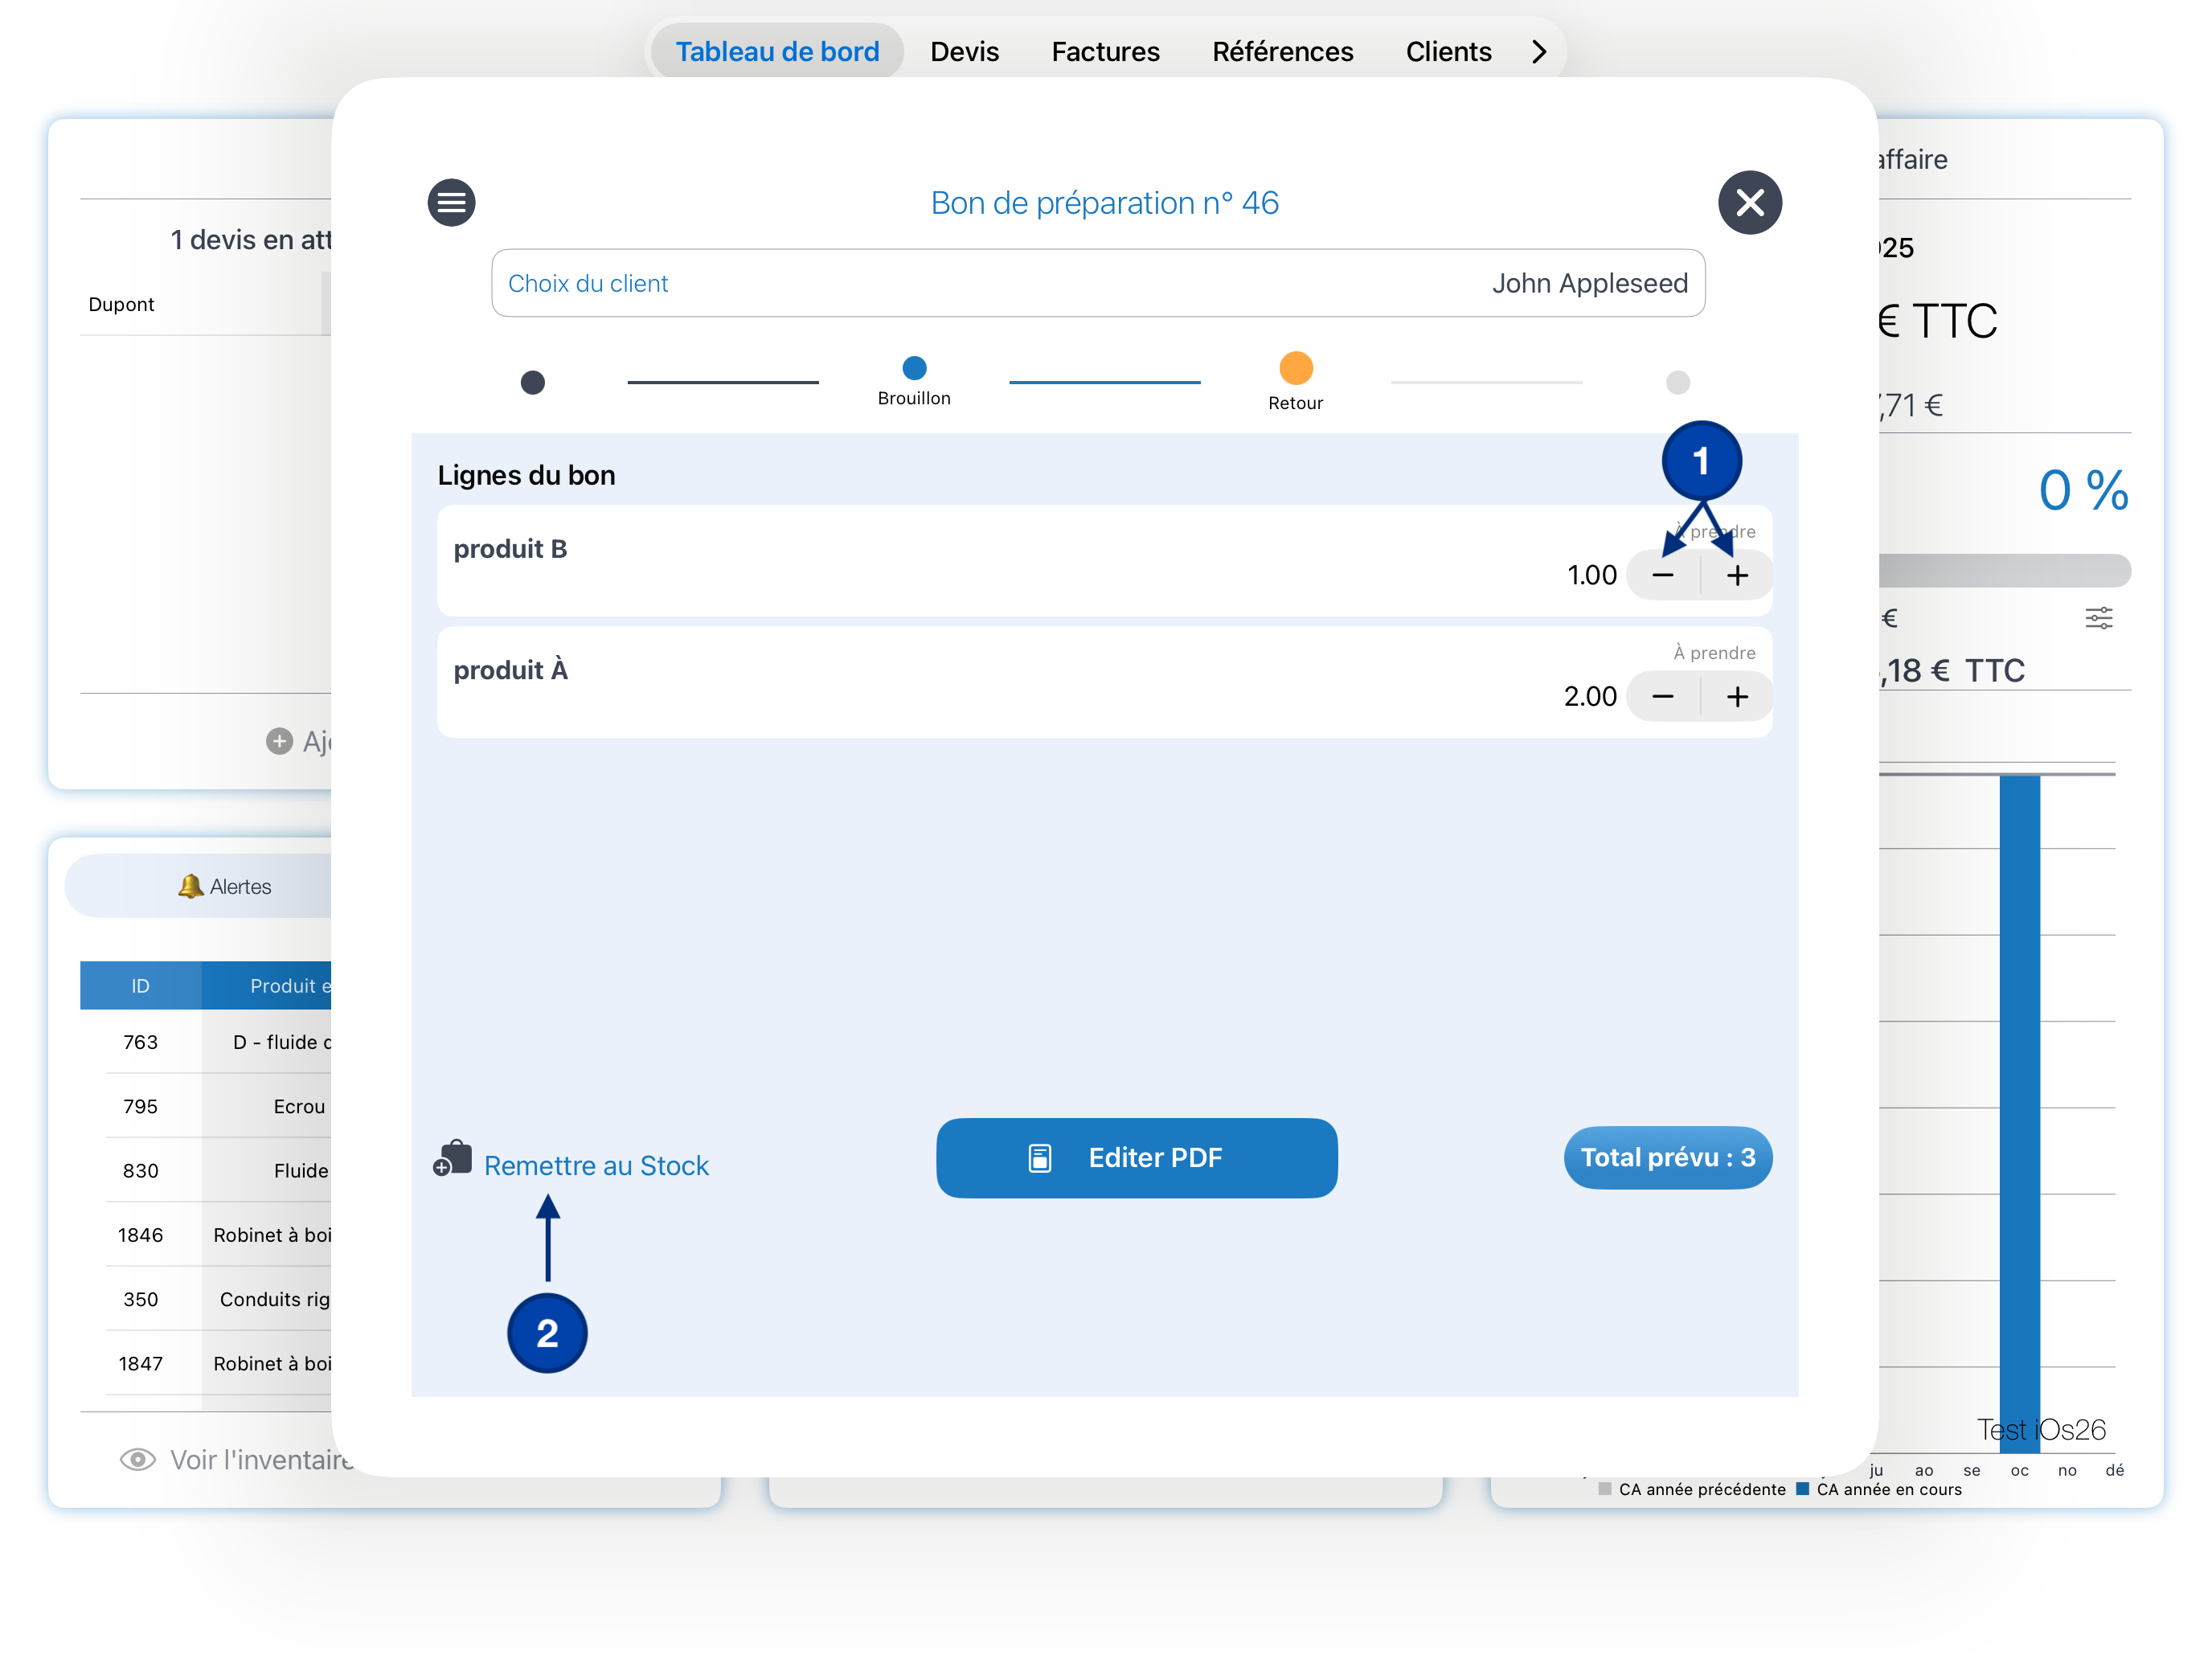
Task: Decrease quantity for produit B
Action: point(1662,575)
